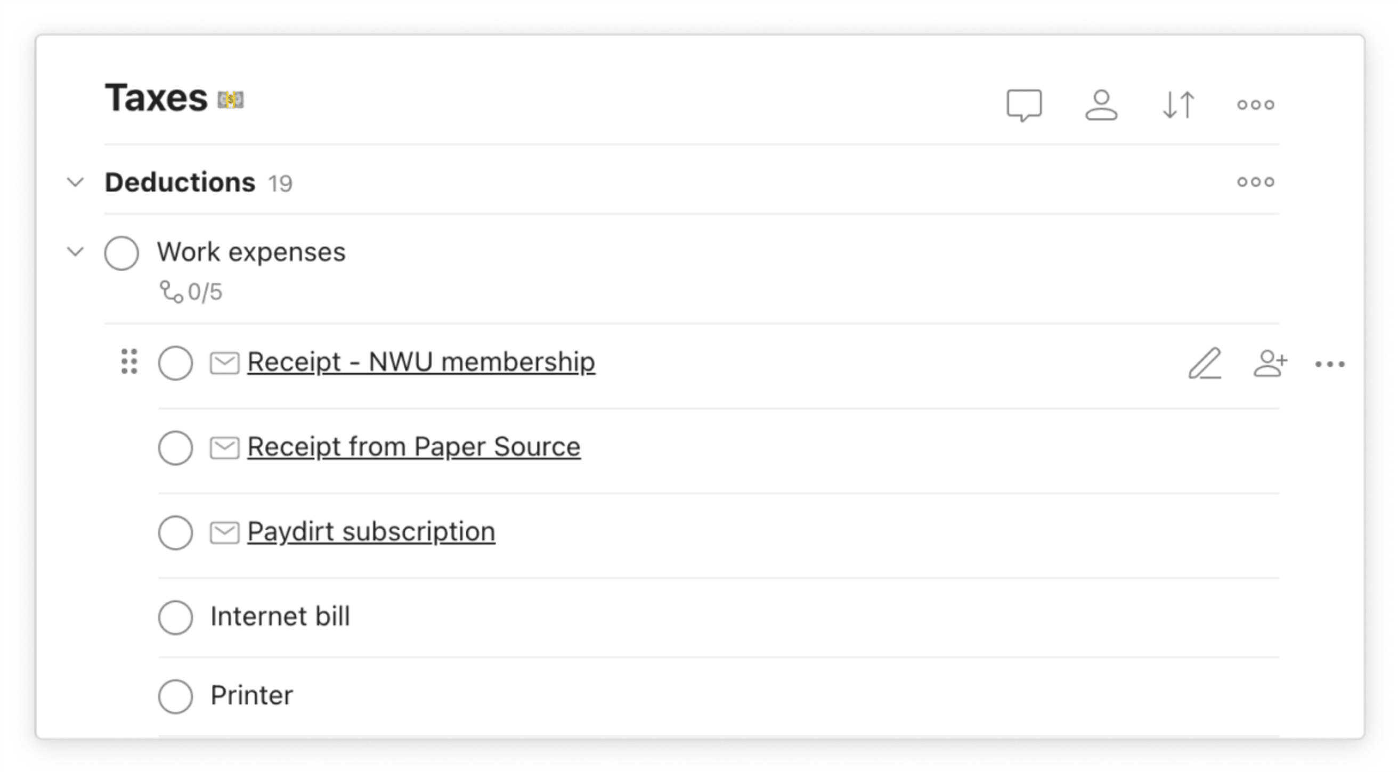Grab the drag handle beside NWU membership
This screenshot has height=772, width=1398.
pyautogui.click(x=129, y=362)
